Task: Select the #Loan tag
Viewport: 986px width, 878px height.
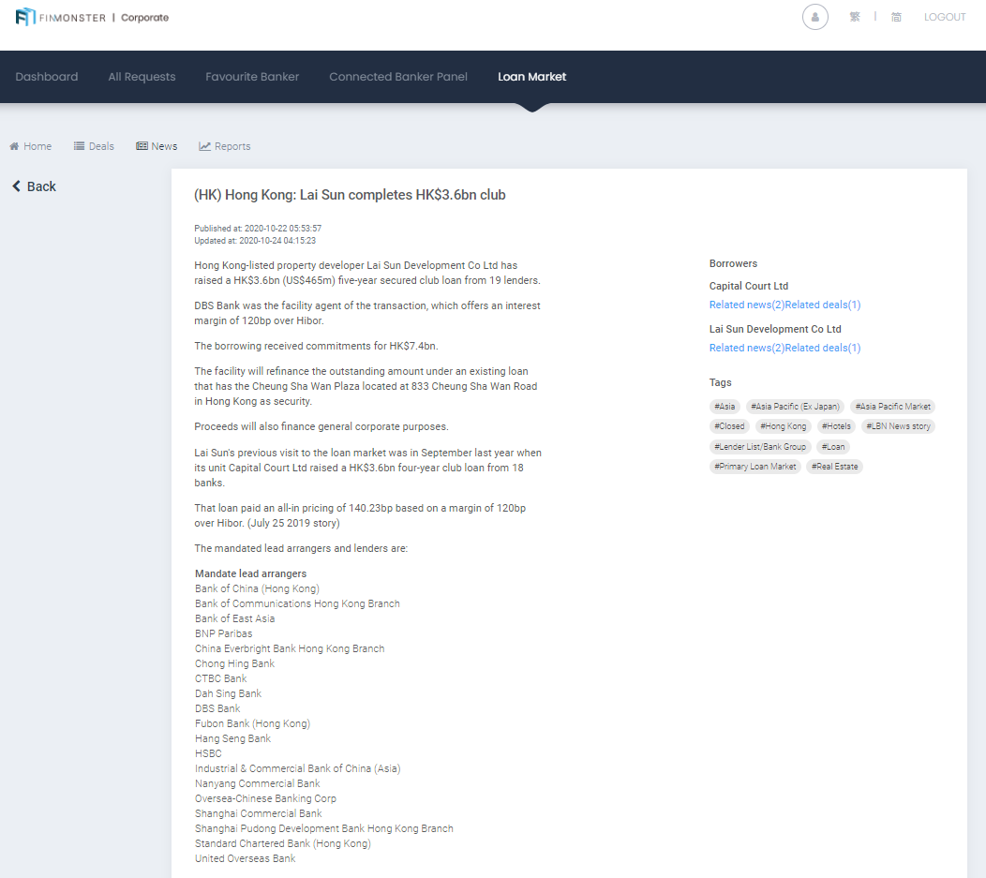Action: tap(833, 447)
